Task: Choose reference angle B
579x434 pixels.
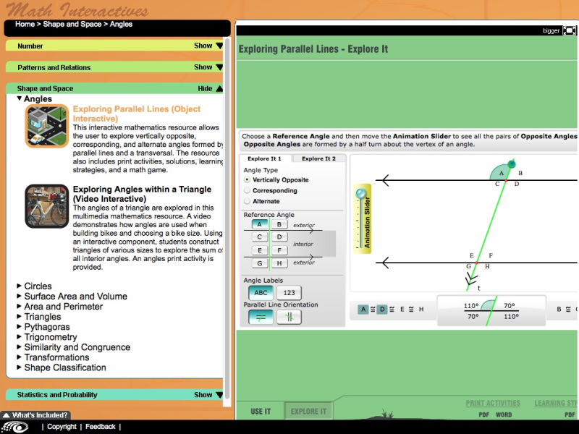Action: 279,224
